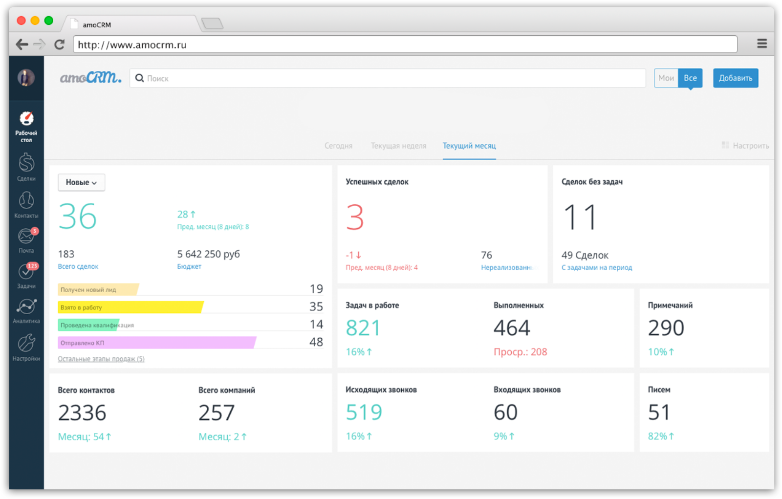Select the amoCRM browser tab
This screenshot has width=782, height=499.
131,24
